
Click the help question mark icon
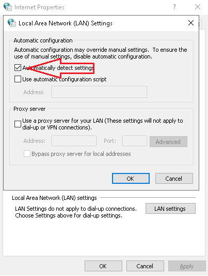point(174,7)
